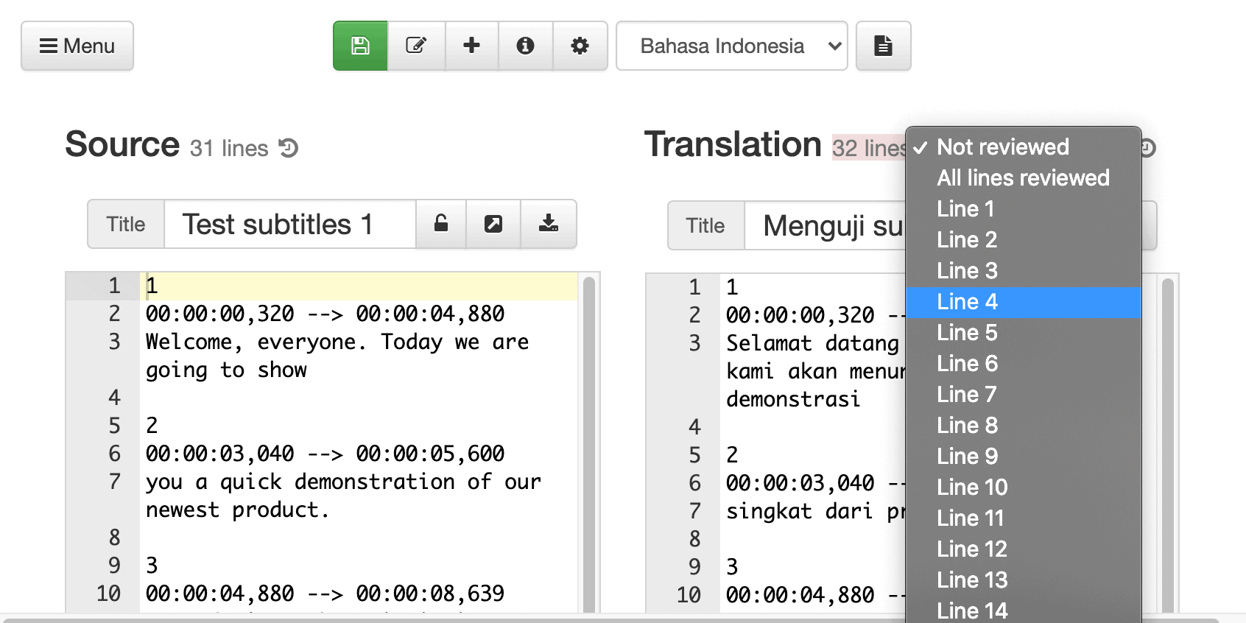The height and width of the screenshot is (623, 1246).
Task: Click the document file icon button
Action: point(883,46)
